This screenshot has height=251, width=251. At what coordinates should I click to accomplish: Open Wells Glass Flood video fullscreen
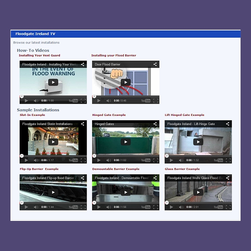(228, 207)
